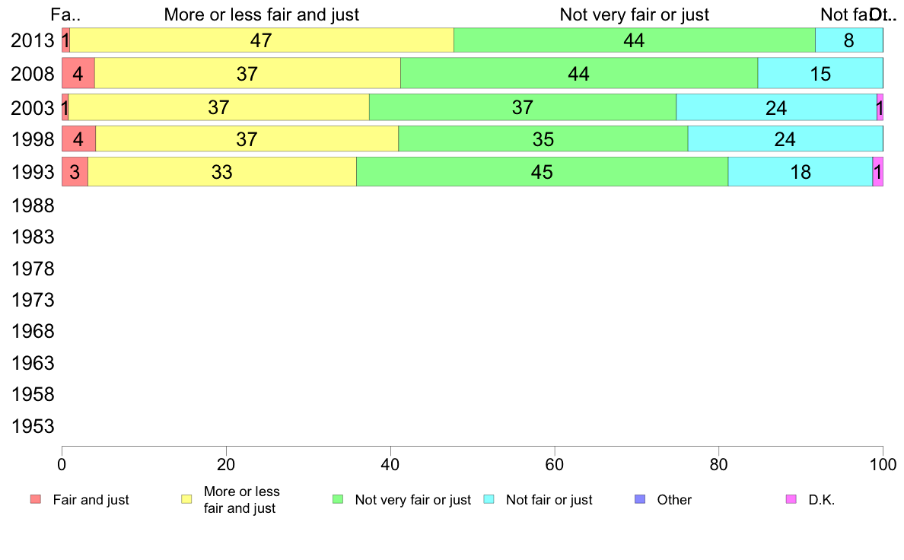Viewport: 904px width, 560px height.
Task: Click the 2003 cyan segment labeled 24
Action: (777, 108)
